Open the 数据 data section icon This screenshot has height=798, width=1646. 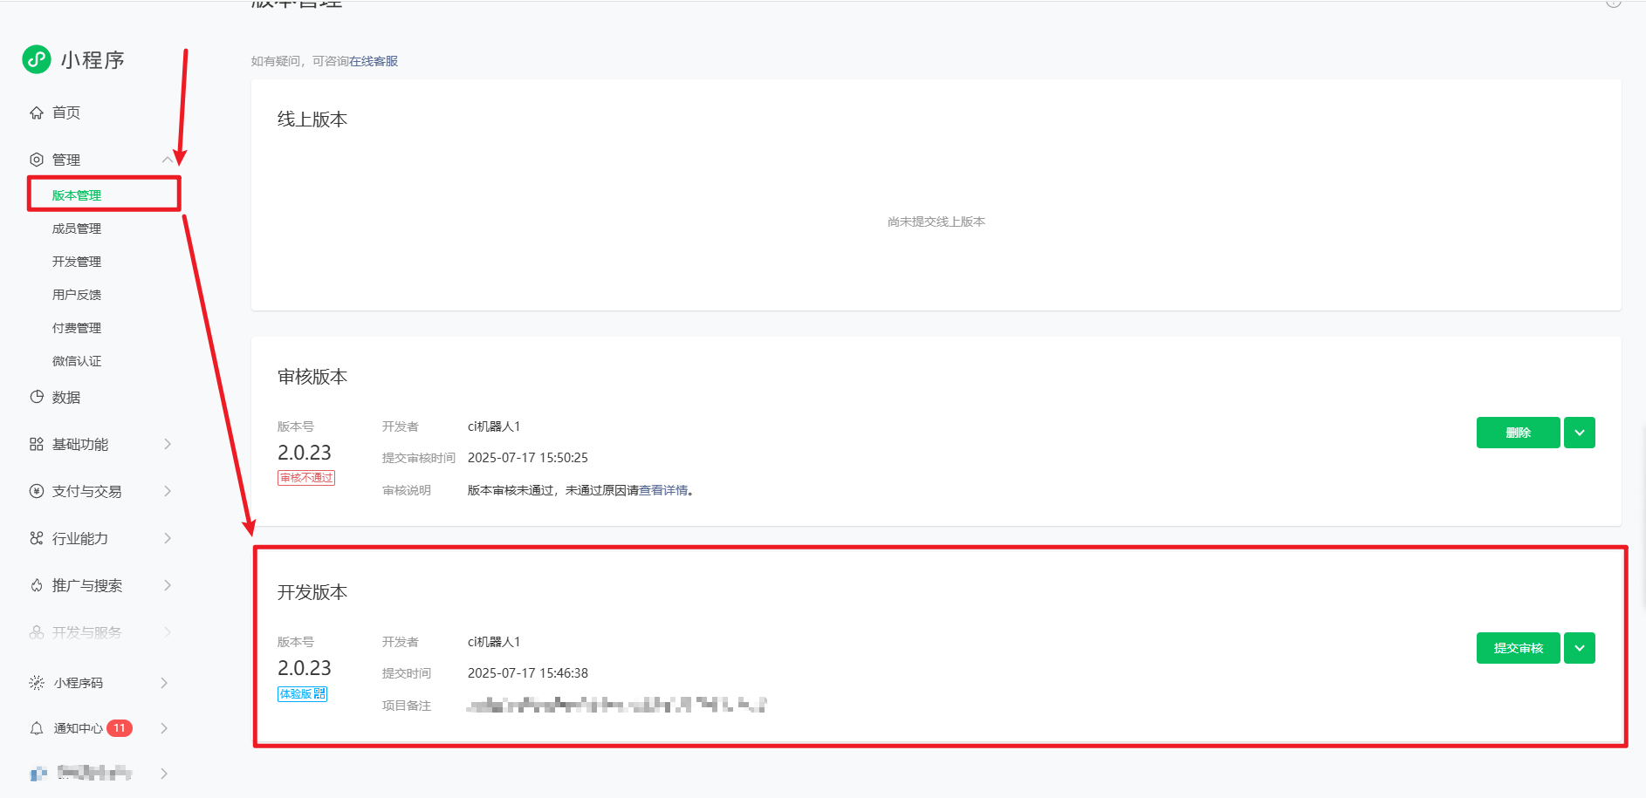point(36,397)
